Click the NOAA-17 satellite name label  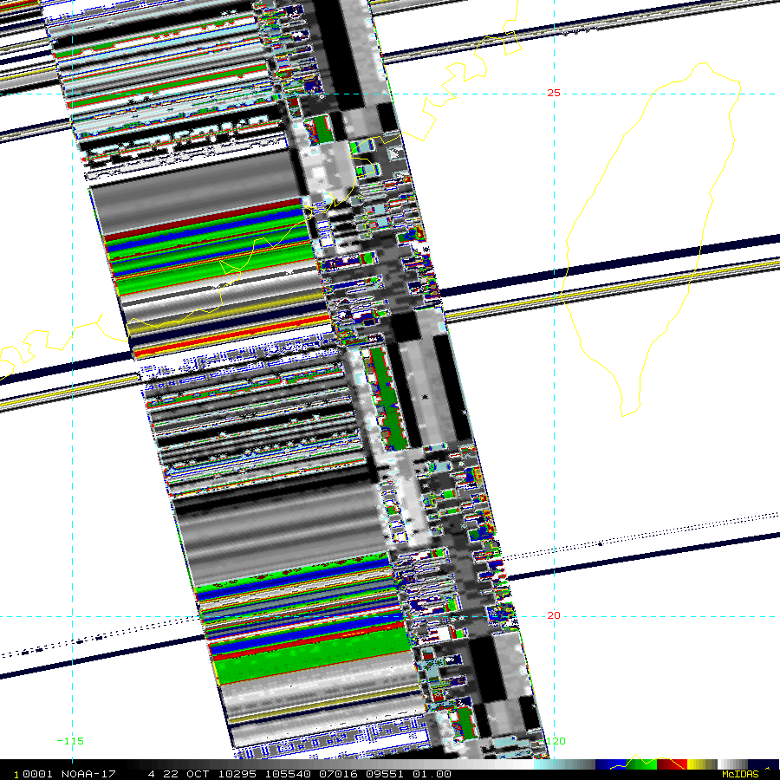coord(88,774)
